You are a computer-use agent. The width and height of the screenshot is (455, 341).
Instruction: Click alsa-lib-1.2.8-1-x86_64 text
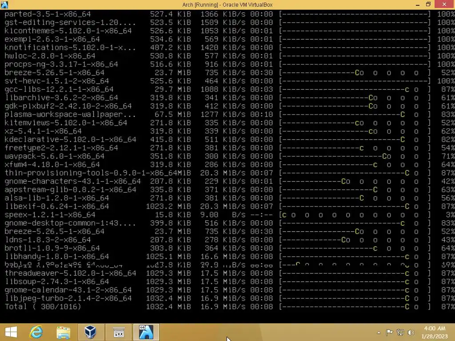56,198
